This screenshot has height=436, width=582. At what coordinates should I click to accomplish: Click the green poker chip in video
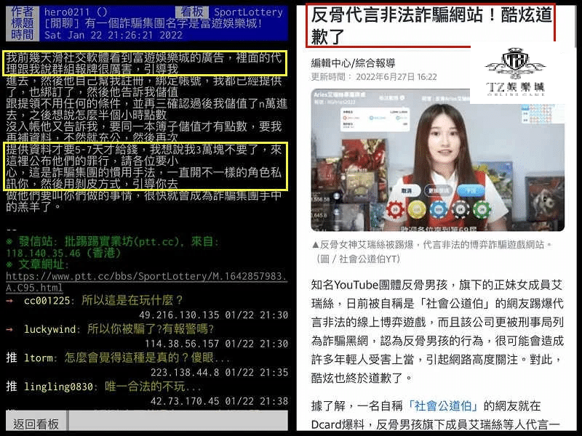pyautogui.click(x=482, y=210)
